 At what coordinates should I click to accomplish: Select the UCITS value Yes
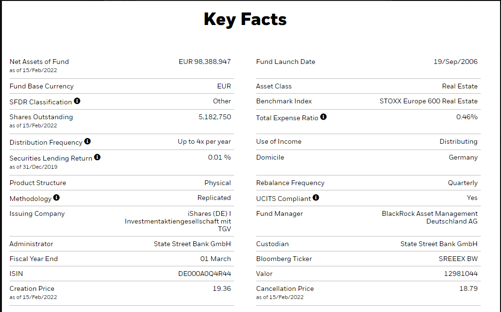472,198
